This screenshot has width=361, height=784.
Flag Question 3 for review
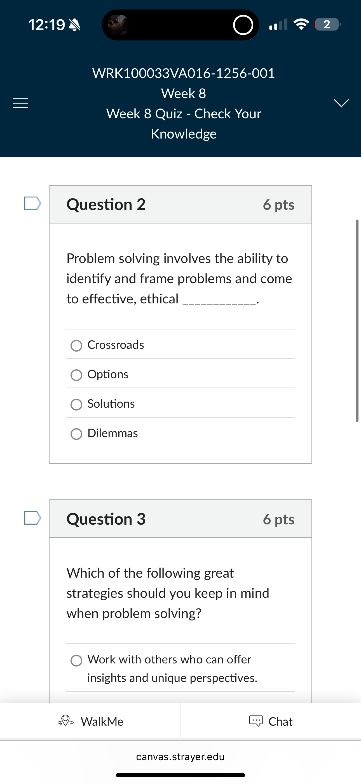tap(32, 518)
